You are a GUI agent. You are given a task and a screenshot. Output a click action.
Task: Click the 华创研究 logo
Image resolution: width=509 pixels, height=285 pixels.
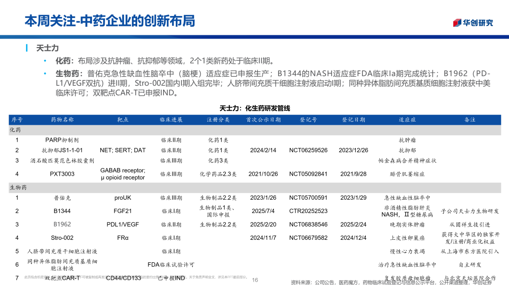(473, 23)
